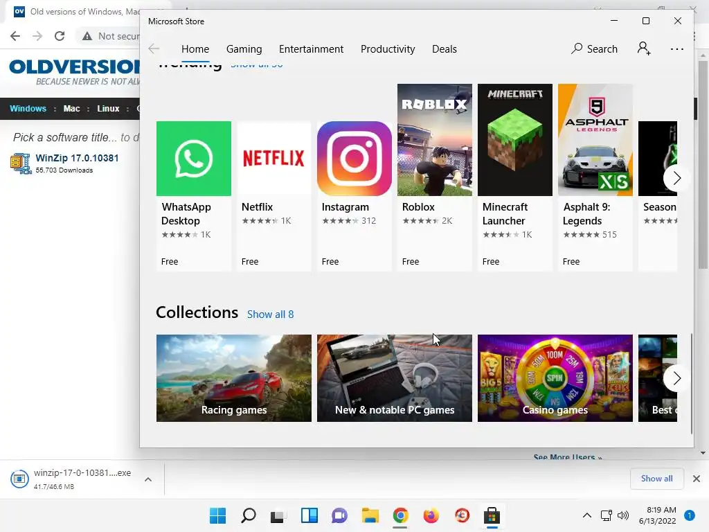Open the Chat icon on the taskbar

click(339, 515)
